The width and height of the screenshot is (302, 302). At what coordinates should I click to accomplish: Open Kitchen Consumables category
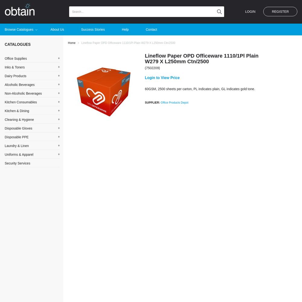(x=21, y=102)
